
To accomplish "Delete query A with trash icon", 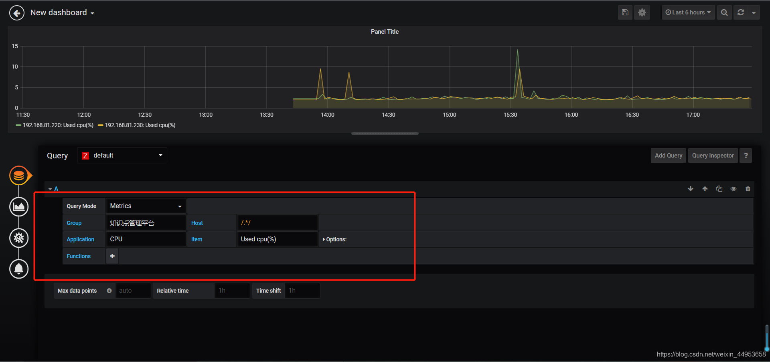I will [748, 189].
